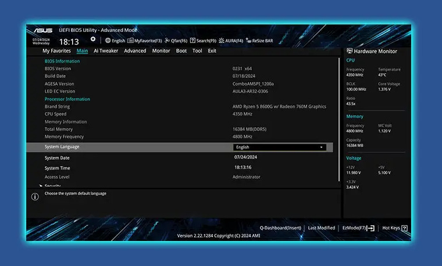Click MC Volt reading 1.120 V
The image size is (442, 266).
pos(384,131)
